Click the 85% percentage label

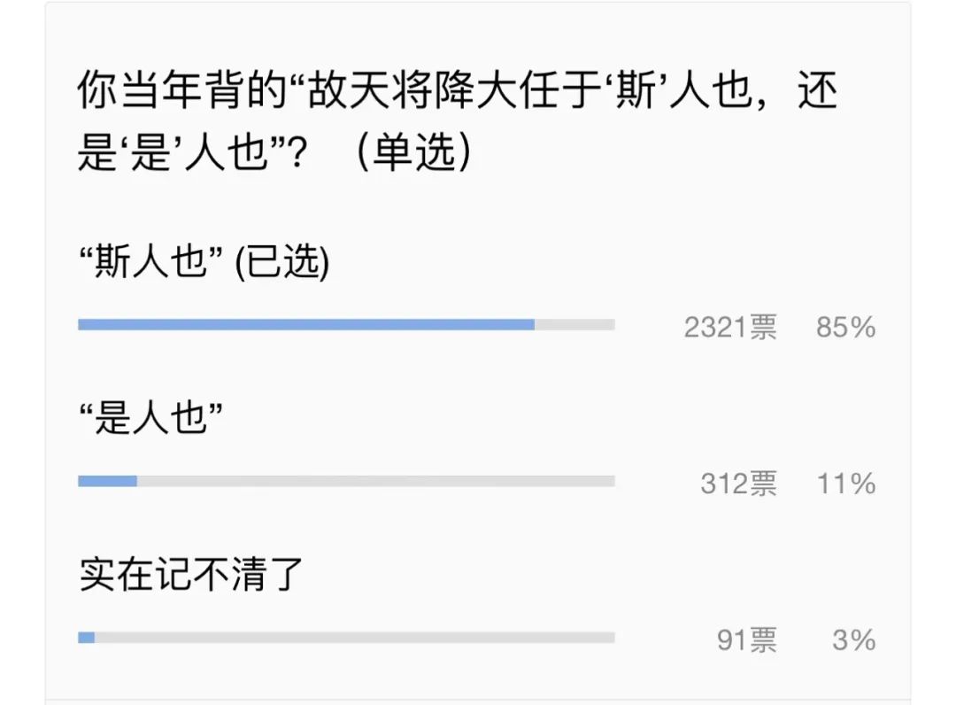pos(846,328)
